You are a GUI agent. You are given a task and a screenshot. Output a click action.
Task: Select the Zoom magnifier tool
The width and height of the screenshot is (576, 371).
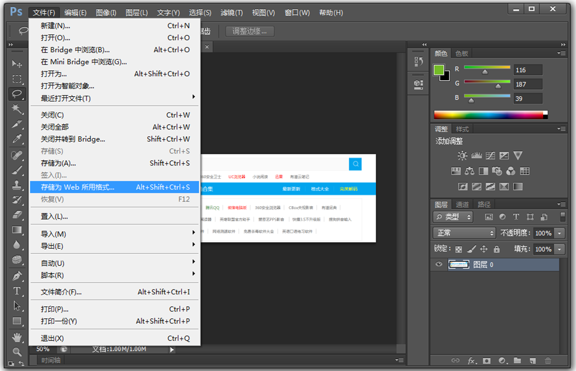[17, 352]
